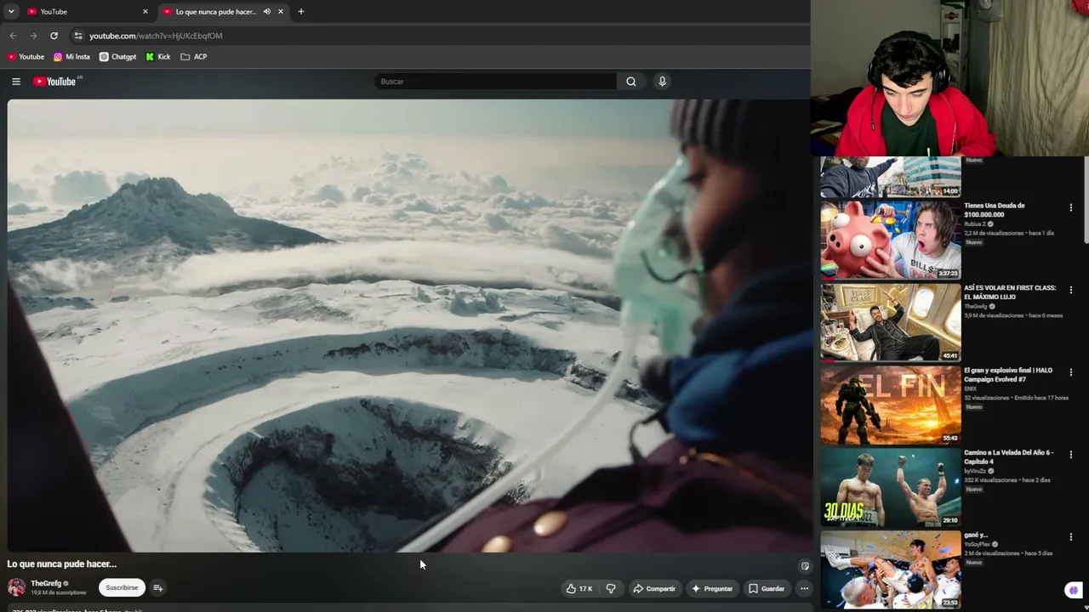Reload the page with the refresh icon
This screenshot has width=1089, height=612.
[54, 36]
